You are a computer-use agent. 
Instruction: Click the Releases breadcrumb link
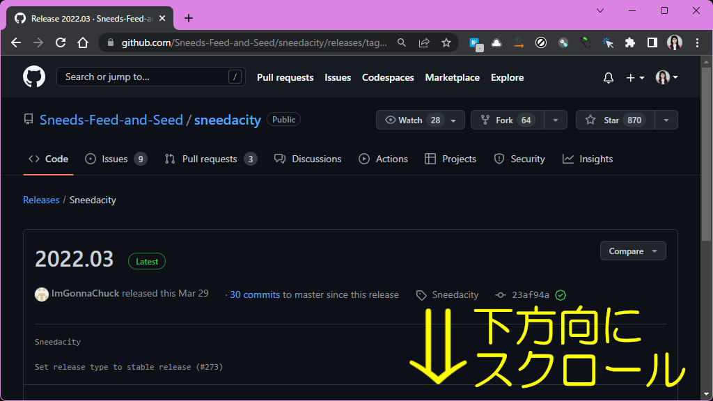point(40,200)
